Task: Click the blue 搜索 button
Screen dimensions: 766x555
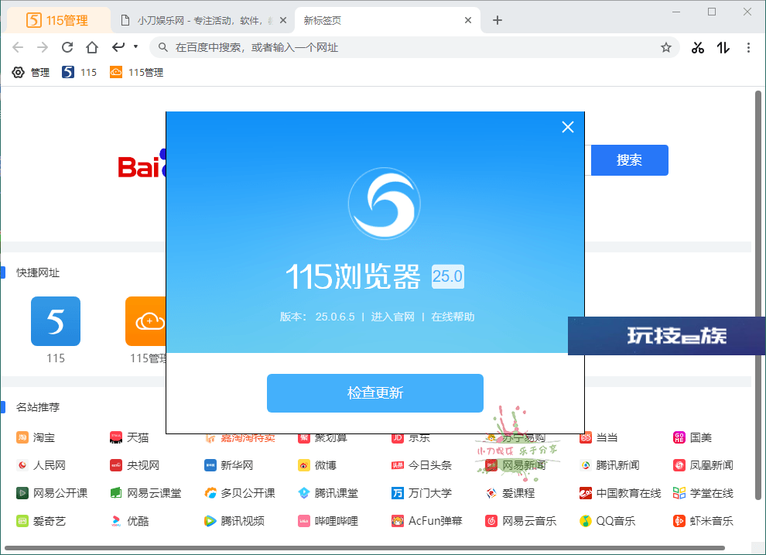Action: (x=630, y=159)
